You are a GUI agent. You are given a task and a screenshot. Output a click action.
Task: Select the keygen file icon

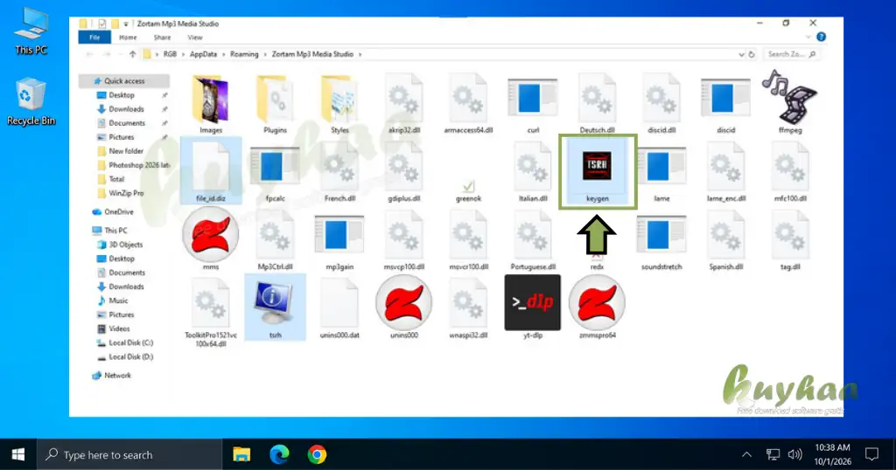point(597,166)
